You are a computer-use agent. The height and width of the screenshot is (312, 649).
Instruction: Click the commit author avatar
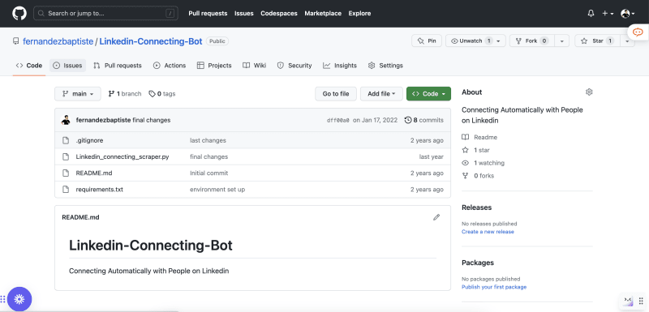click(x=66, y=120)
